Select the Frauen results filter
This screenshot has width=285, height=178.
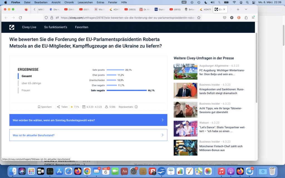26,90
